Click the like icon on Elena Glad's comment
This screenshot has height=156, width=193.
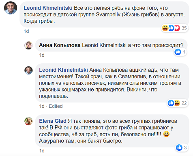point(179,147)
